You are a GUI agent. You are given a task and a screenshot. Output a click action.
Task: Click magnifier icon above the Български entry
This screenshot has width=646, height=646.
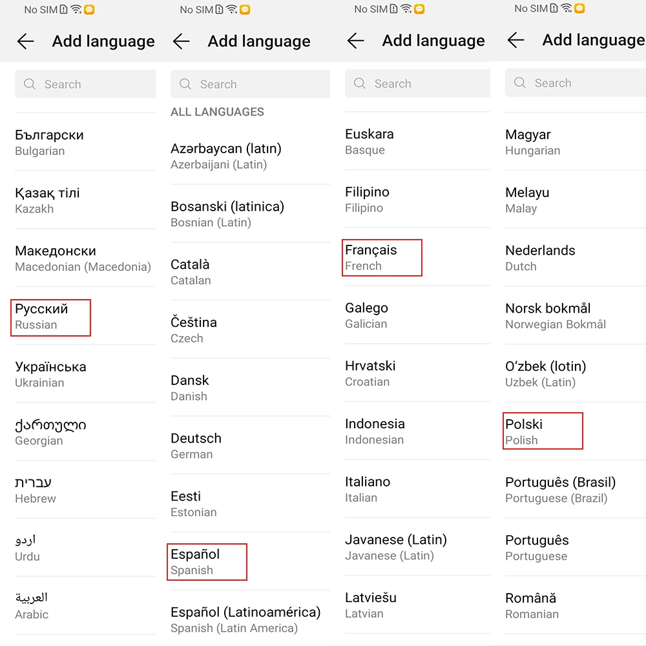pos(30,84)
